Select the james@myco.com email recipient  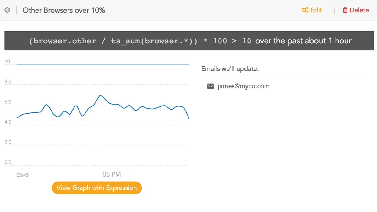point(243,86)
